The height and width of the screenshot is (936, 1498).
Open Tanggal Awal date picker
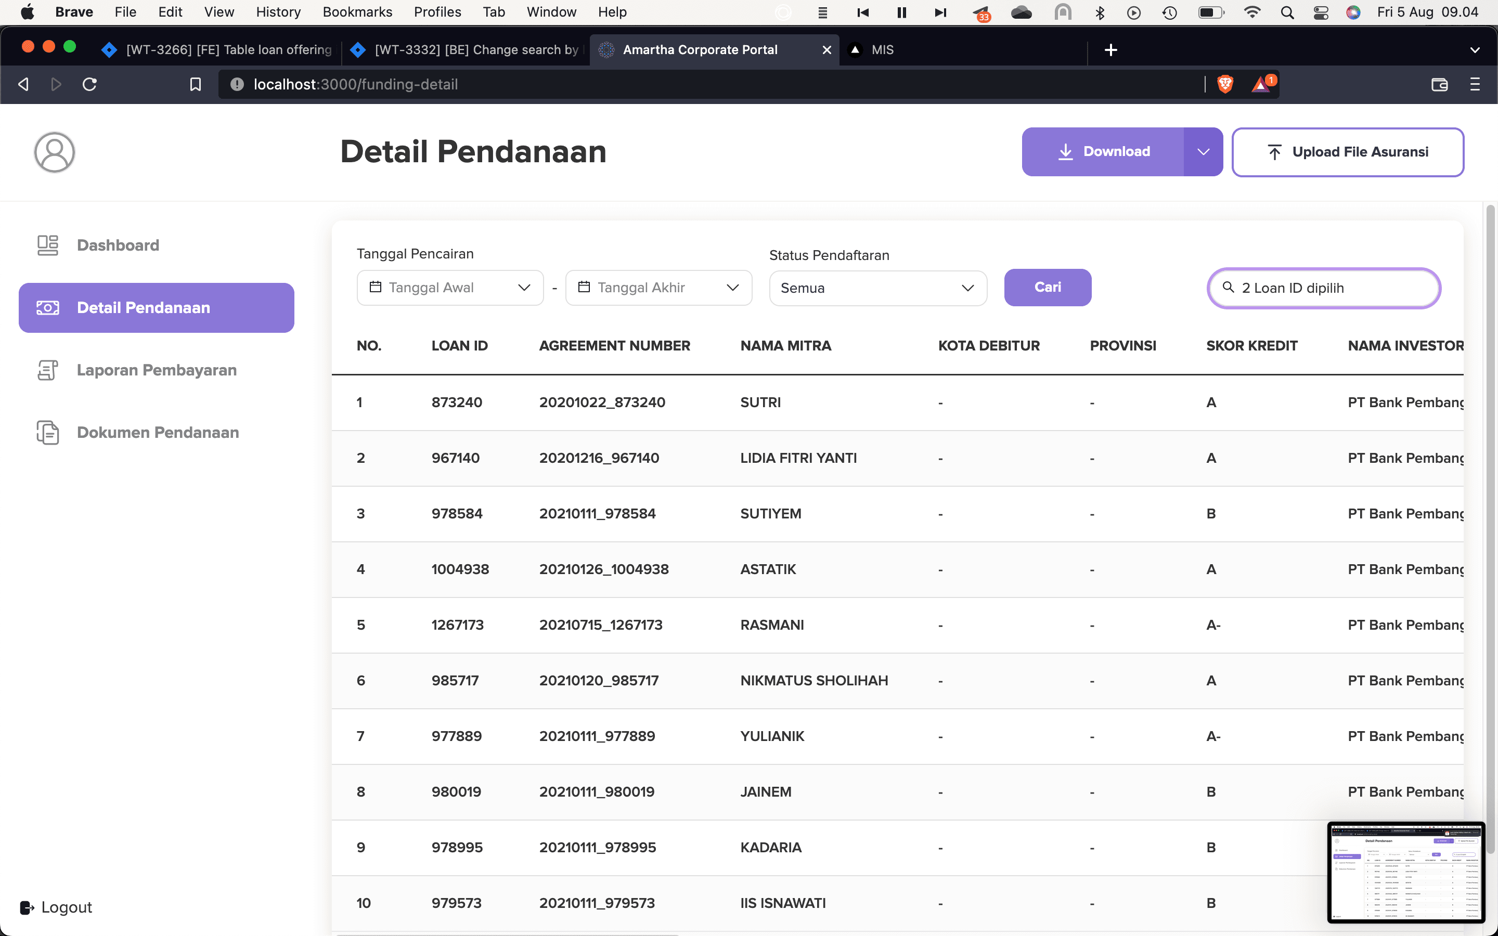click(x=450, y=287)
